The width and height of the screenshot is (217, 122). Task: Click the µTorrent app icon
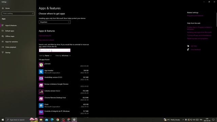coord(41,65)
